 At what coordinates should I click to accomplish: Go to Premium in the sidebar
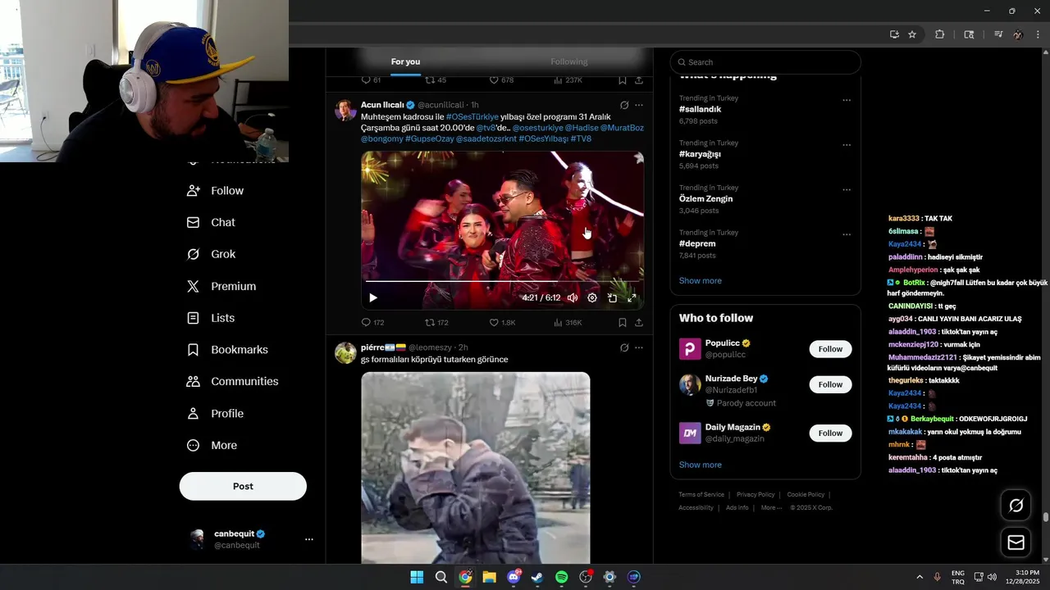[221, 286]
